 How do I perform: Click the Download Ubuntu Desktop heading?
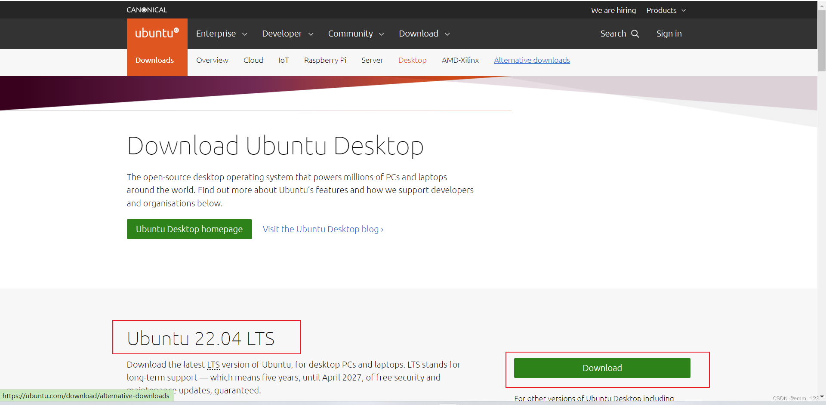pyautogui.click(x=275, y=146)
